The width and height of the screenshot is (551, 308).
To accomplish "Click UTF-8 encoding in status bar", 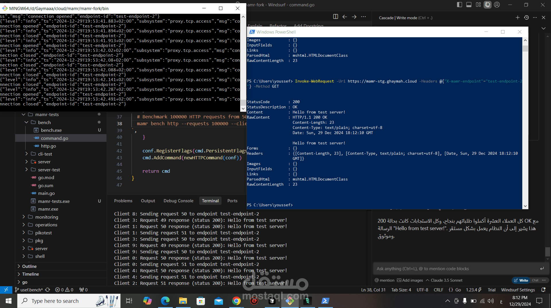I will (422, 290).
